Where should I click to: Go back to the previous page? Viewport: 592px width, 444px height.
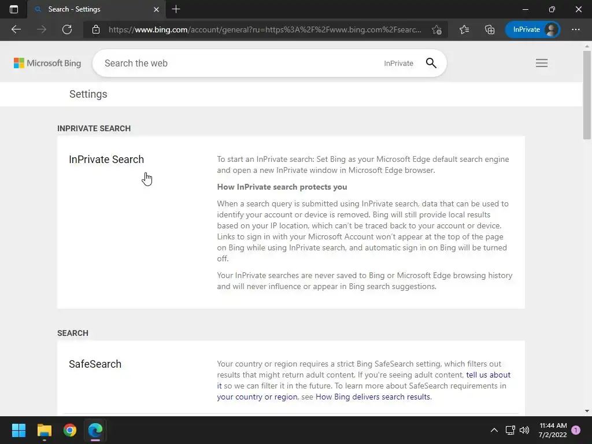16,29
